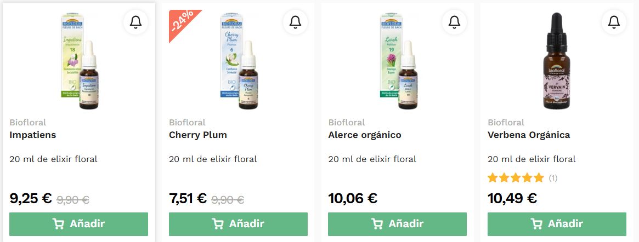Open the Alerce orgánico title link

point(365,135)
